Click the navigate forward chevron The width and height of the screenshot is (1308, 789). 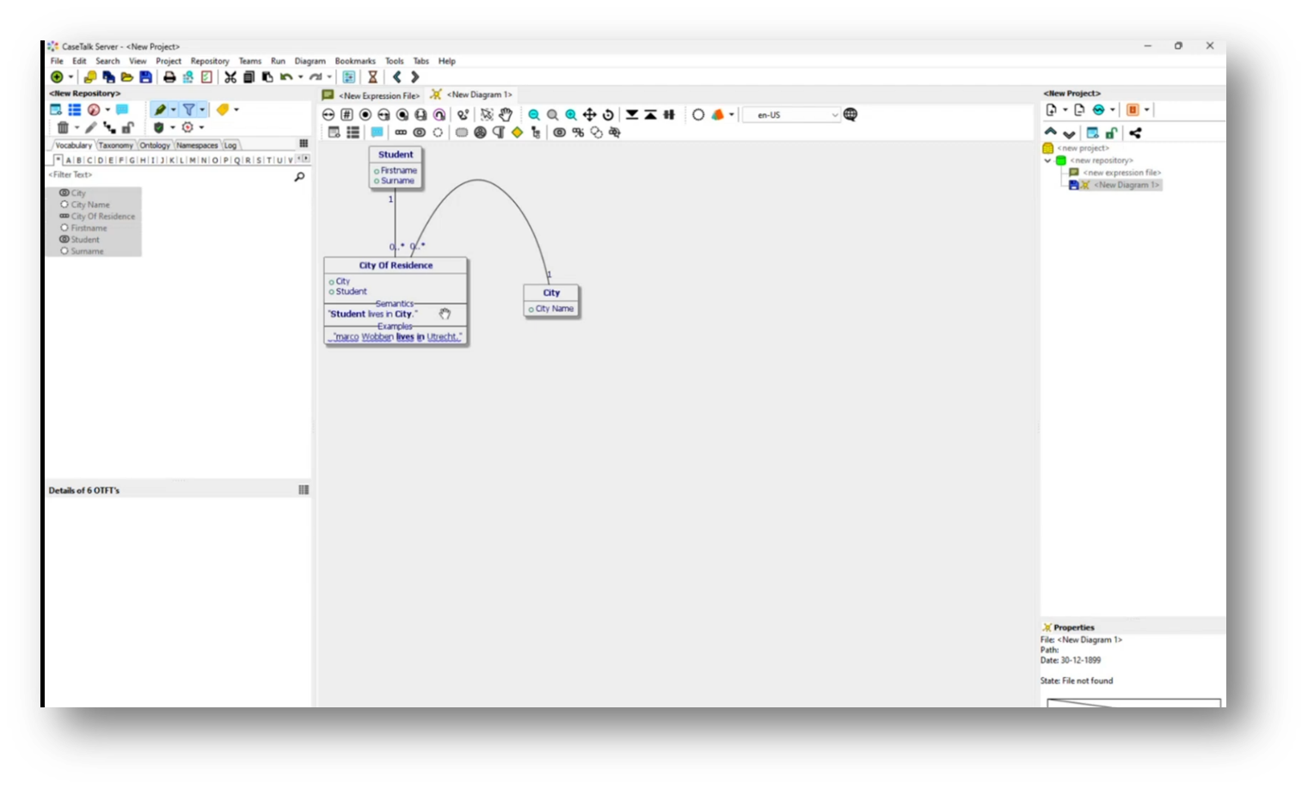click(x=415, y=77)
